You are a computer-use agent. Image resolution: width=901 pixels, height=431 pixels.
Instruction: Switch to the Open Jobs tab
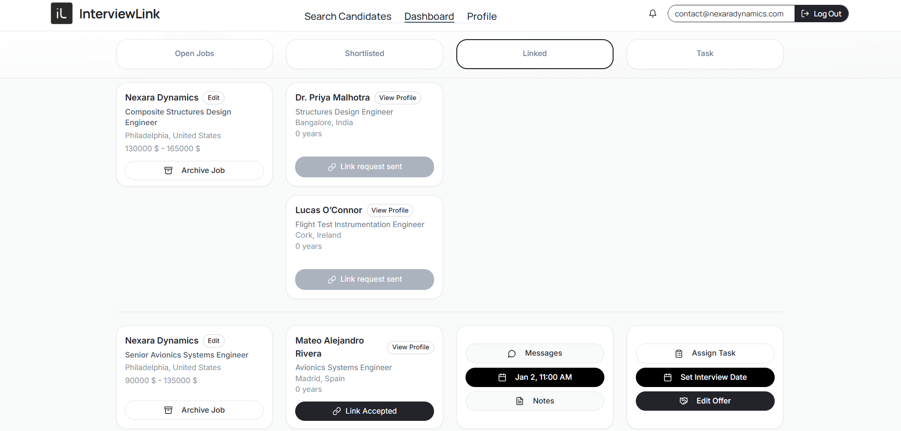194,54
